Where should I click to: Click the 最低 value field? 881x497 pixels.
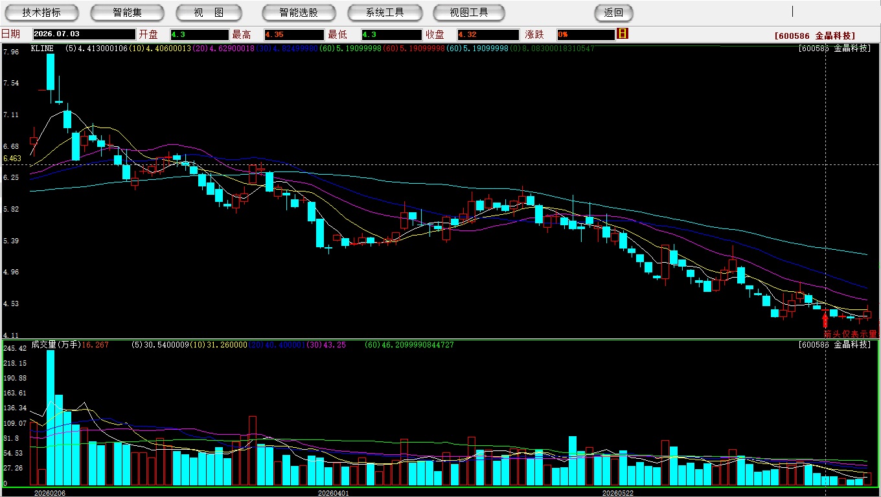pos(392,34)
